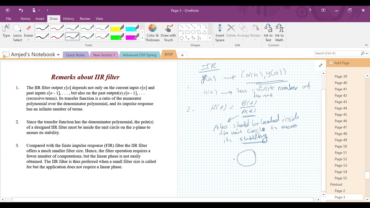This screenshot has width=370, height=208.
Task: Open the Advanced DSP Spring section
Action: pos(140,55)
